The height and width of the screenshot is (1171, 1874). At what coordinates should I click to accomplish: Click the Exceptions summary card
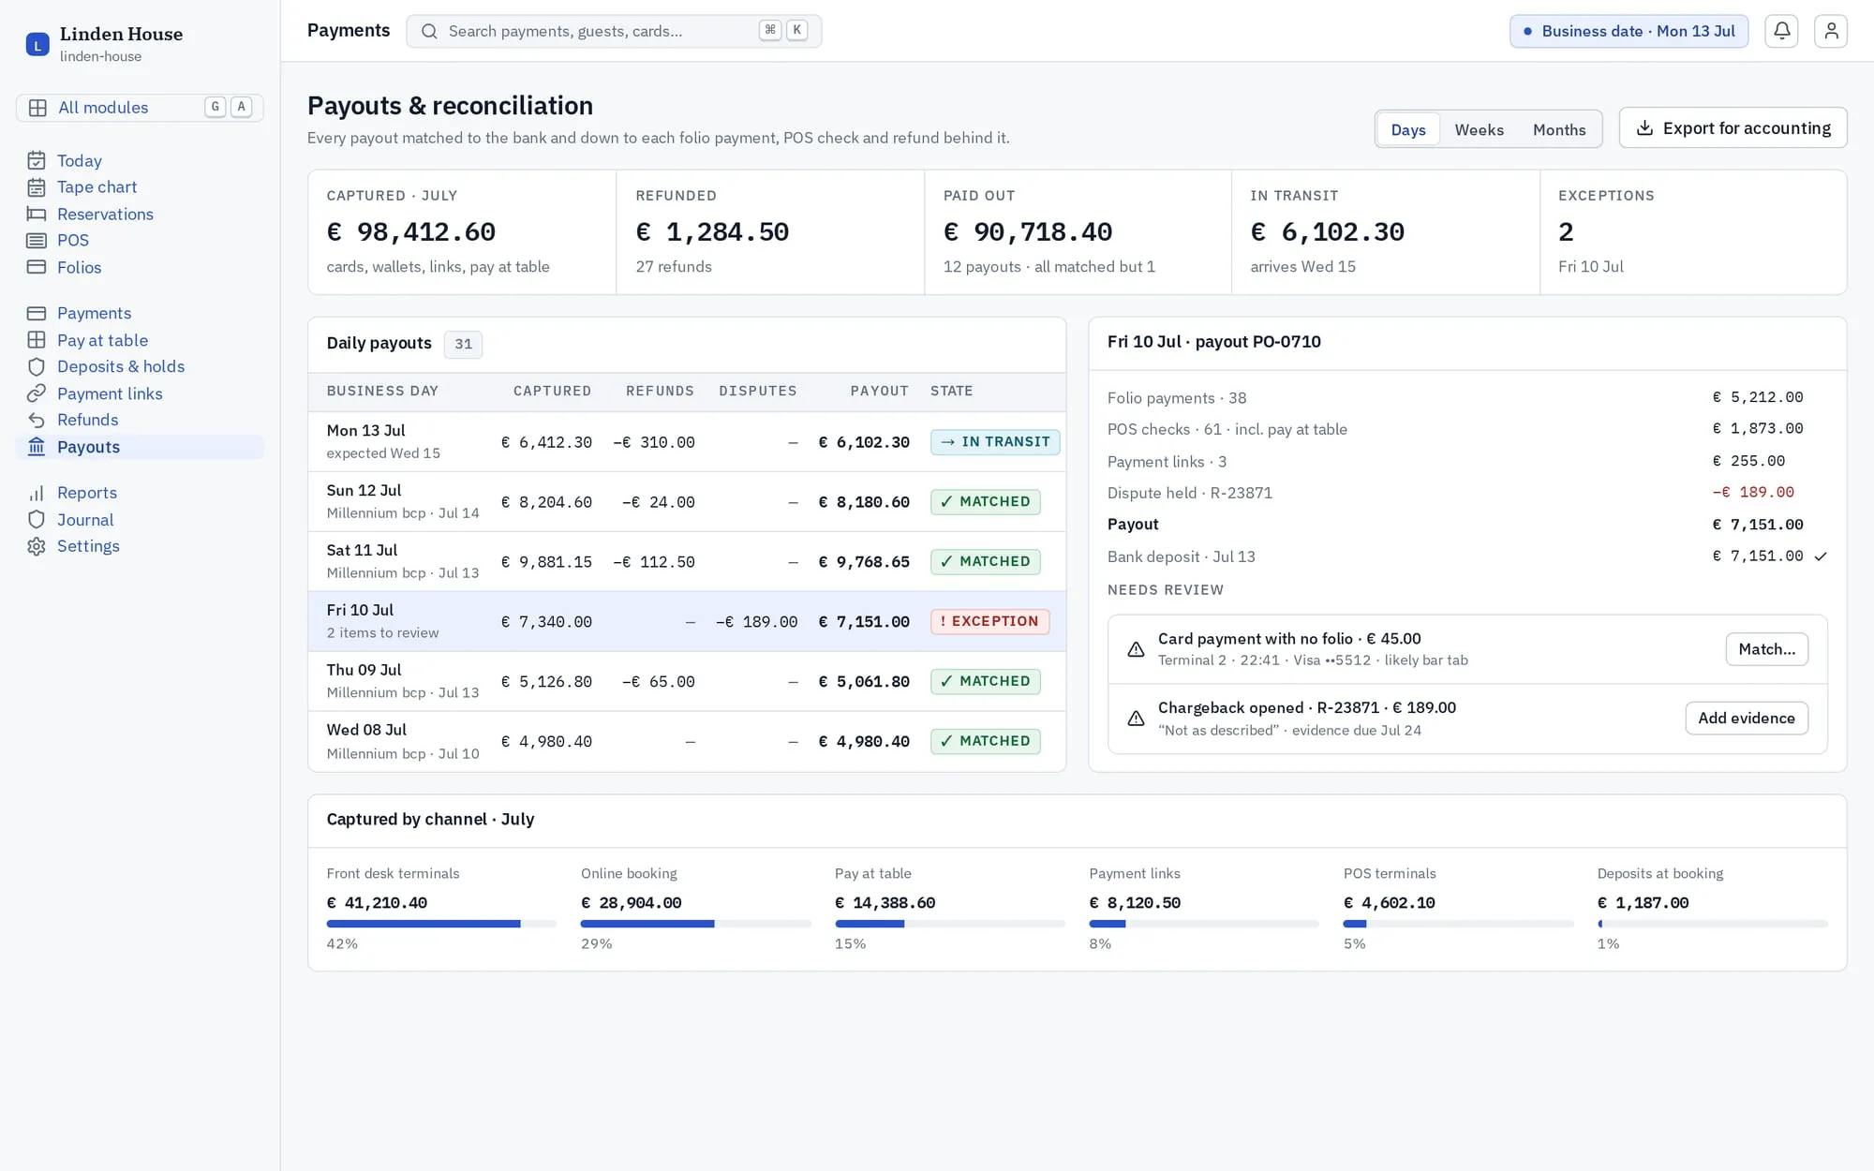(1693, 232)
